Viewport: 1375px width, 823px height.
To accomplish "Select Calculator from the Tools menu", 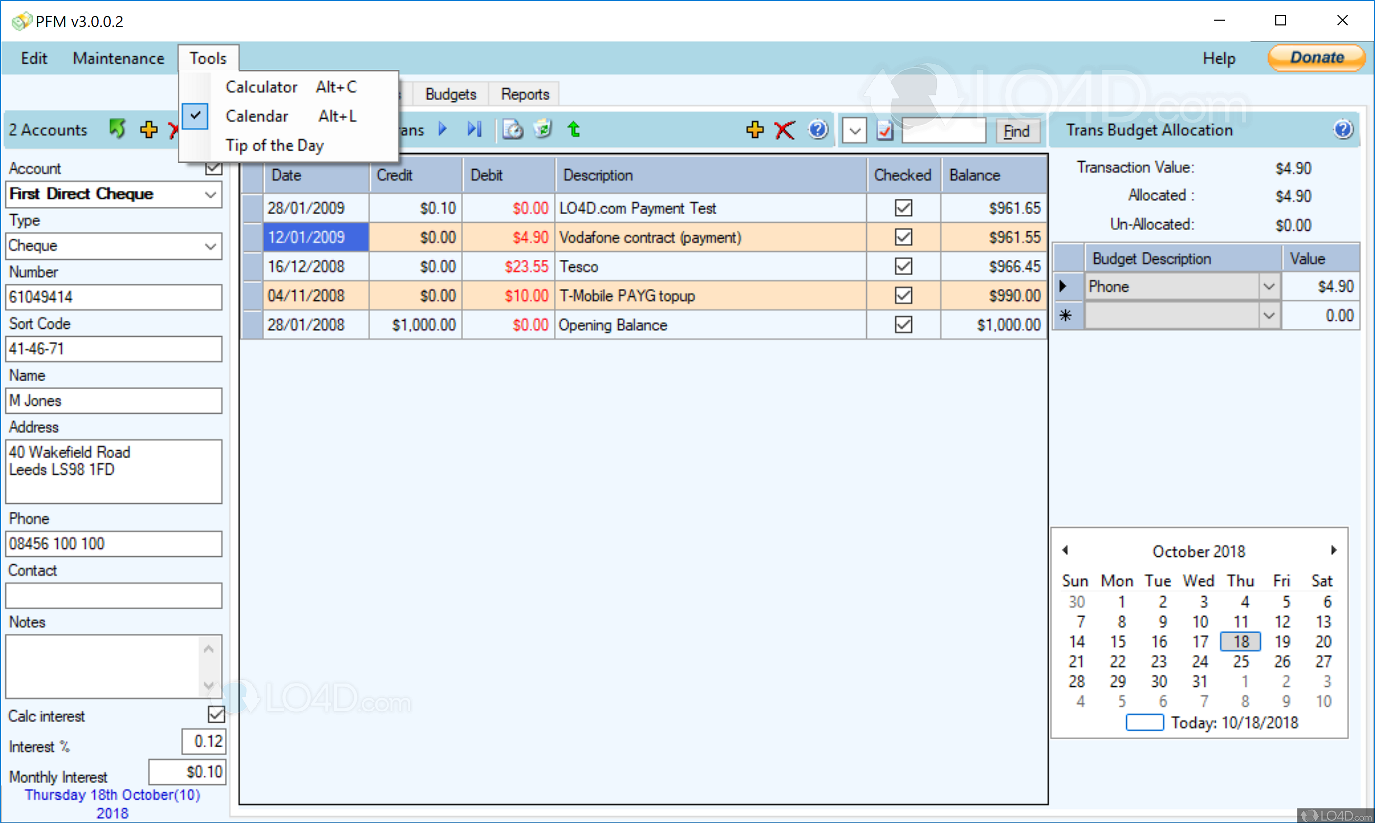I will click(262, 86).
